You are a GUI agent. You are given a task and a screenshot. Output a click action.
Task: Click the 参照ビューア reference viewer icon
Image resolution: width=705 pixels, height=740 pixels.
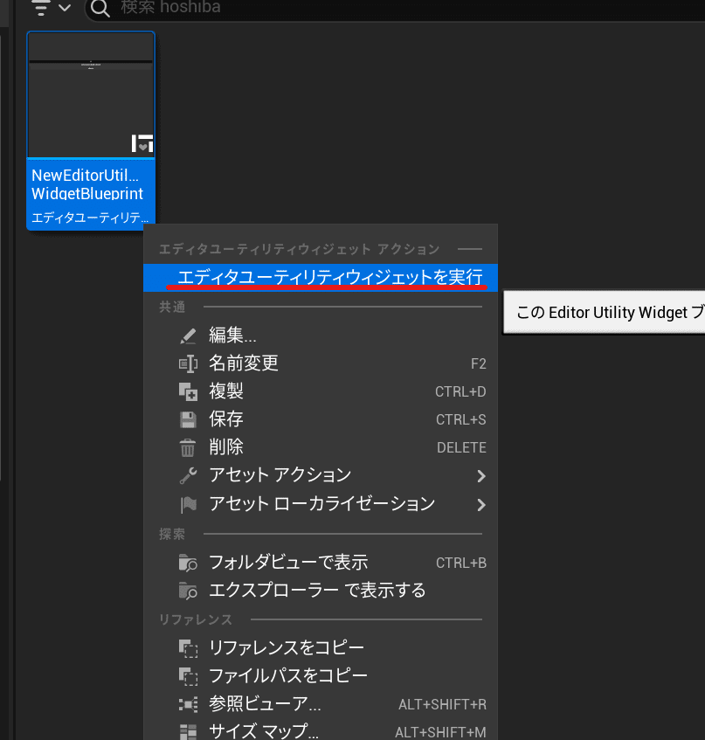(186, 704)
